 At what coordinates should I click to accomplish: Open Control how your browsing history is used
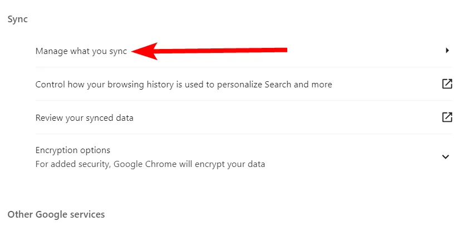pyautogui.click(x=183, y=85)
